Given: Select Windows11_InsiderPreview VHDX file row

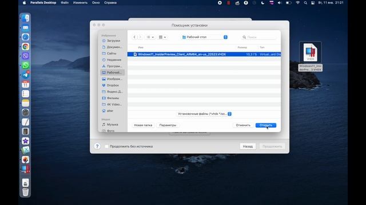Looking at the screenshot, I should click(204, 54).
